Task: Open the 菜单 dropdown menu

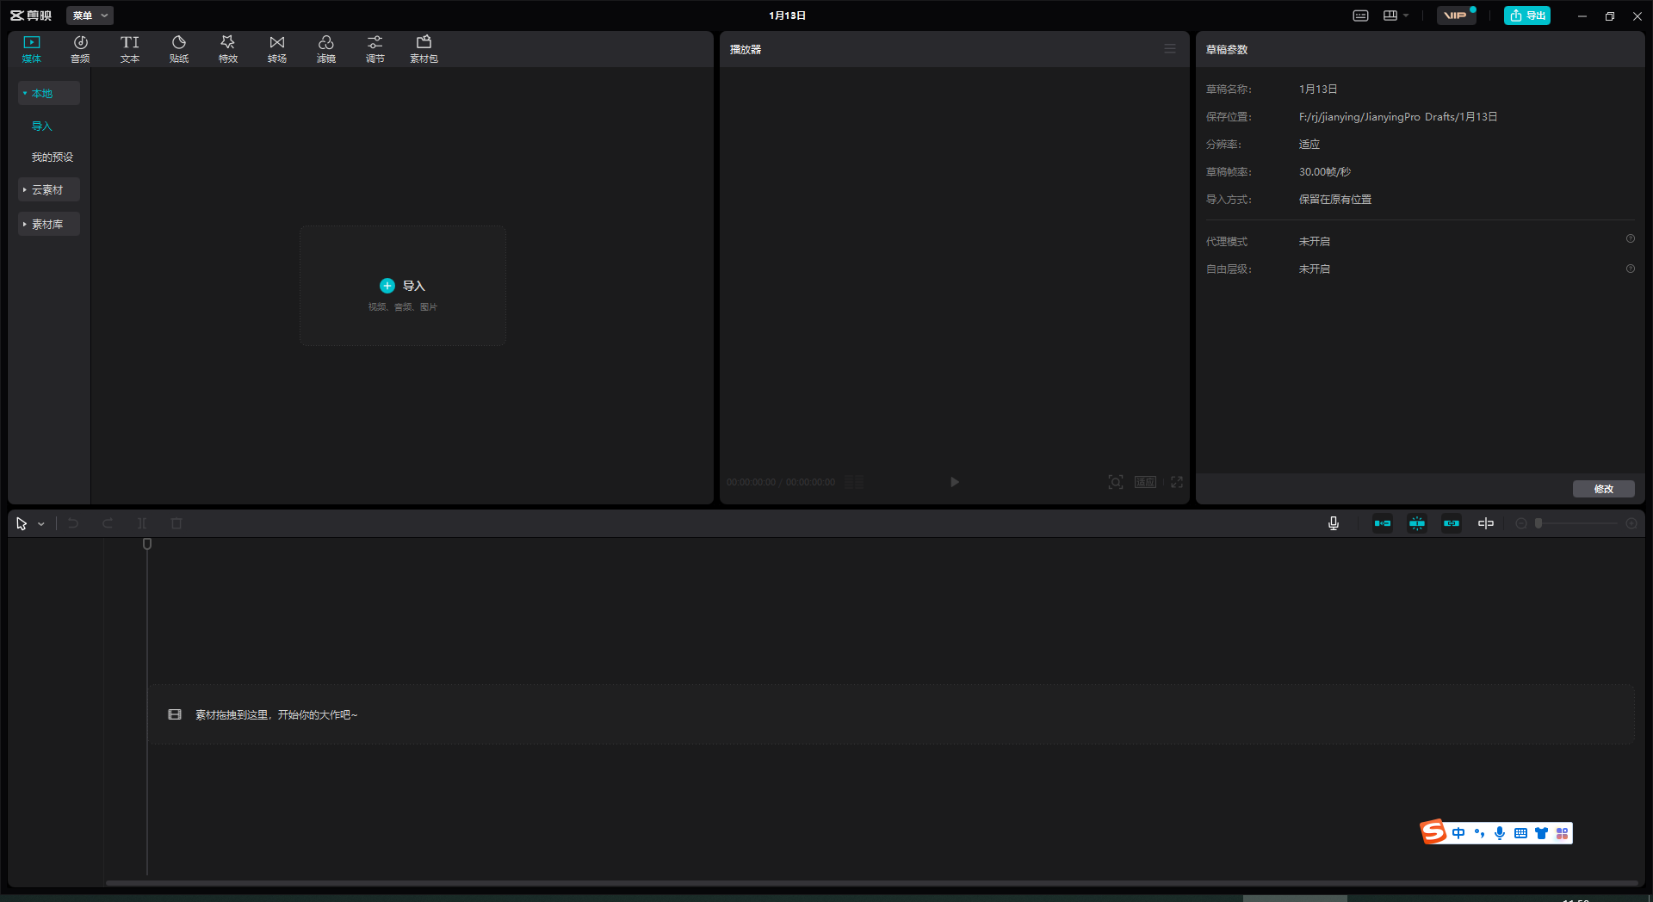Action: [x=90, y=15]
